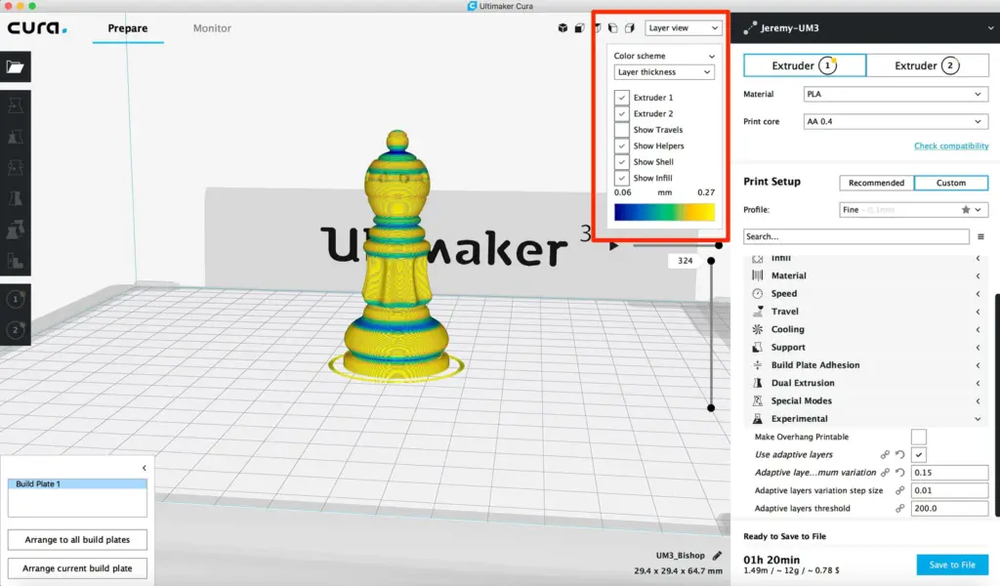This screenshot has height=586, width=1000.
Task: Enable Show Travels
Action: pyautogui.click(x=622, y=129)
